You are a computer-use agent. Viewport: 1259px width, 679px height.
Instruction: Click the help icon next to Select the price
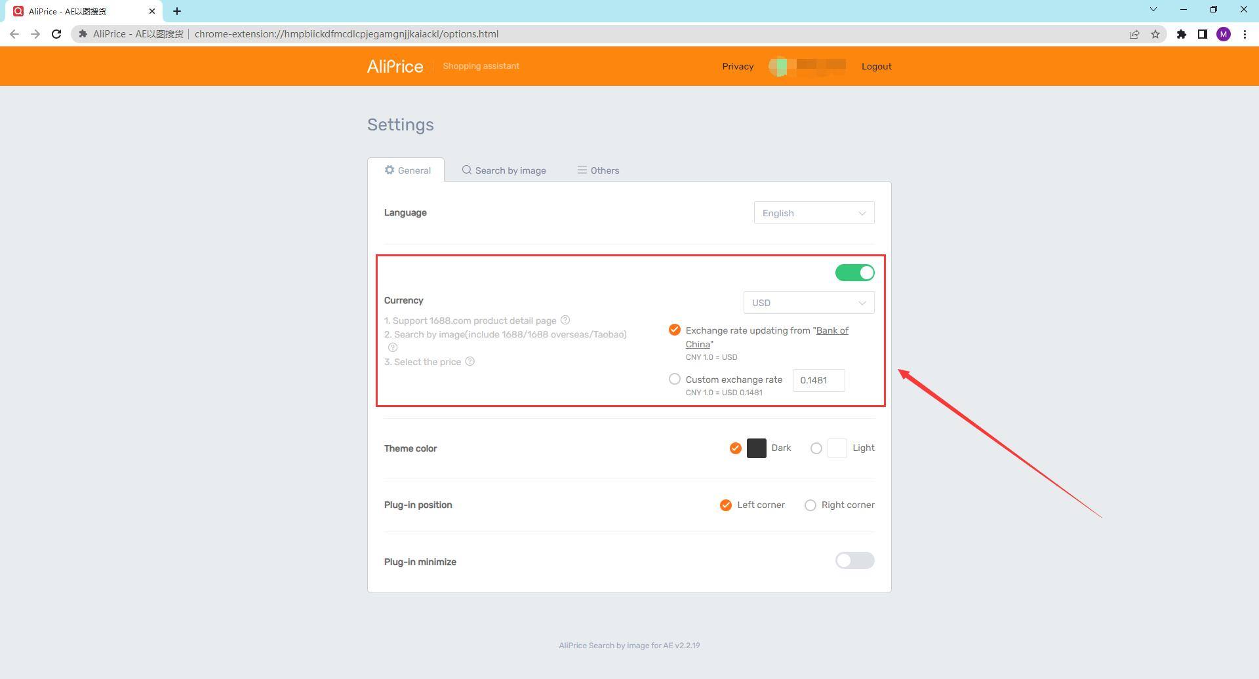(470, 361)
